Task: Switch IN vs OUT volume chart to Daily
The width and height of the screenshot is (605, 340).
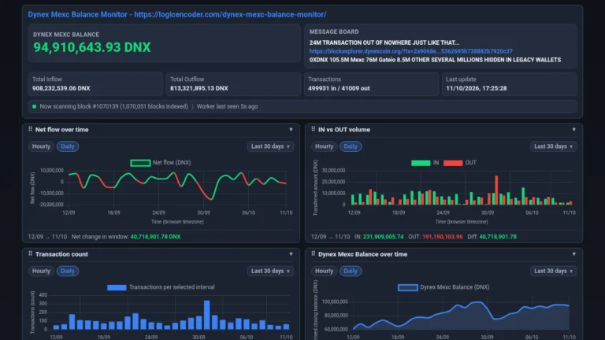Action: tap(351, 146)
